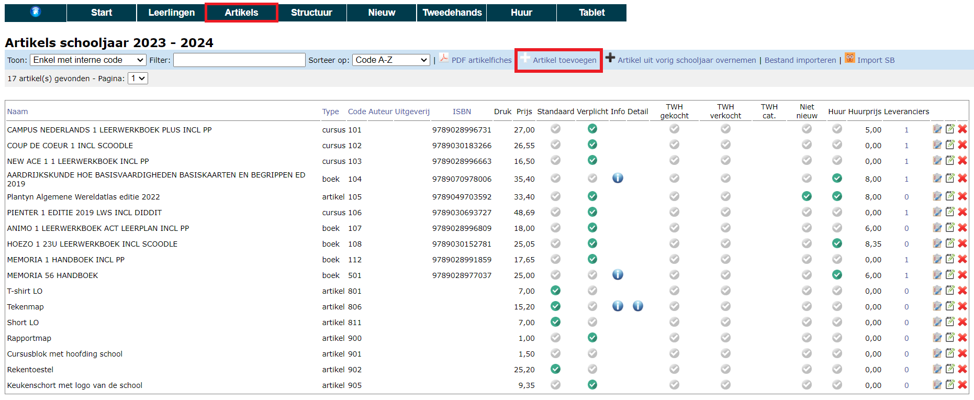Open the notepad icon for the AARDRIJKSKUNDE row
974x400 pixels.
[950, 178]
